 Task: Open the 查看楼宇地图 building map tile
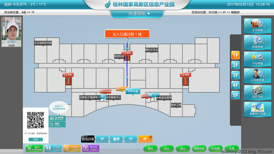(x=258, y=109)
